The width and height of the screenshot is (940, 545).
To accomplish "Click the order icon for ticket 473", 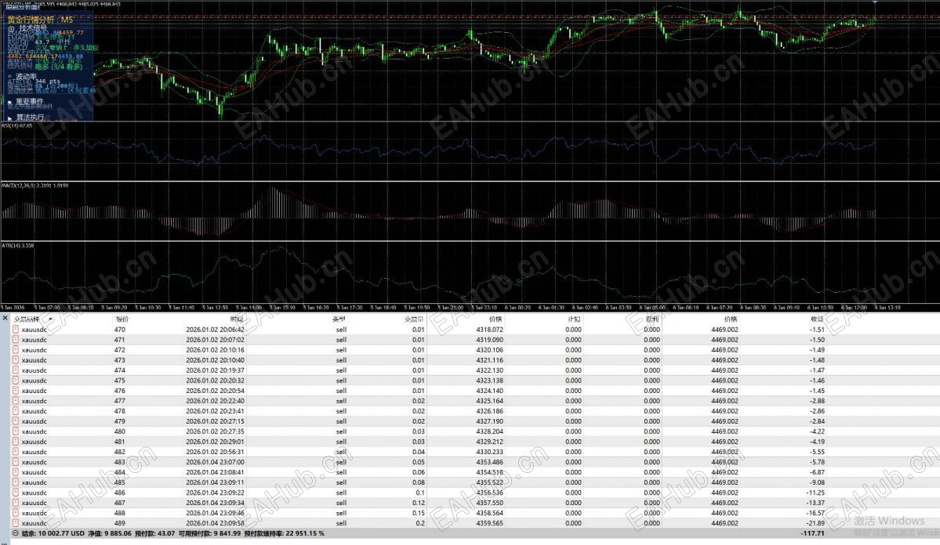I will point(16,360).
